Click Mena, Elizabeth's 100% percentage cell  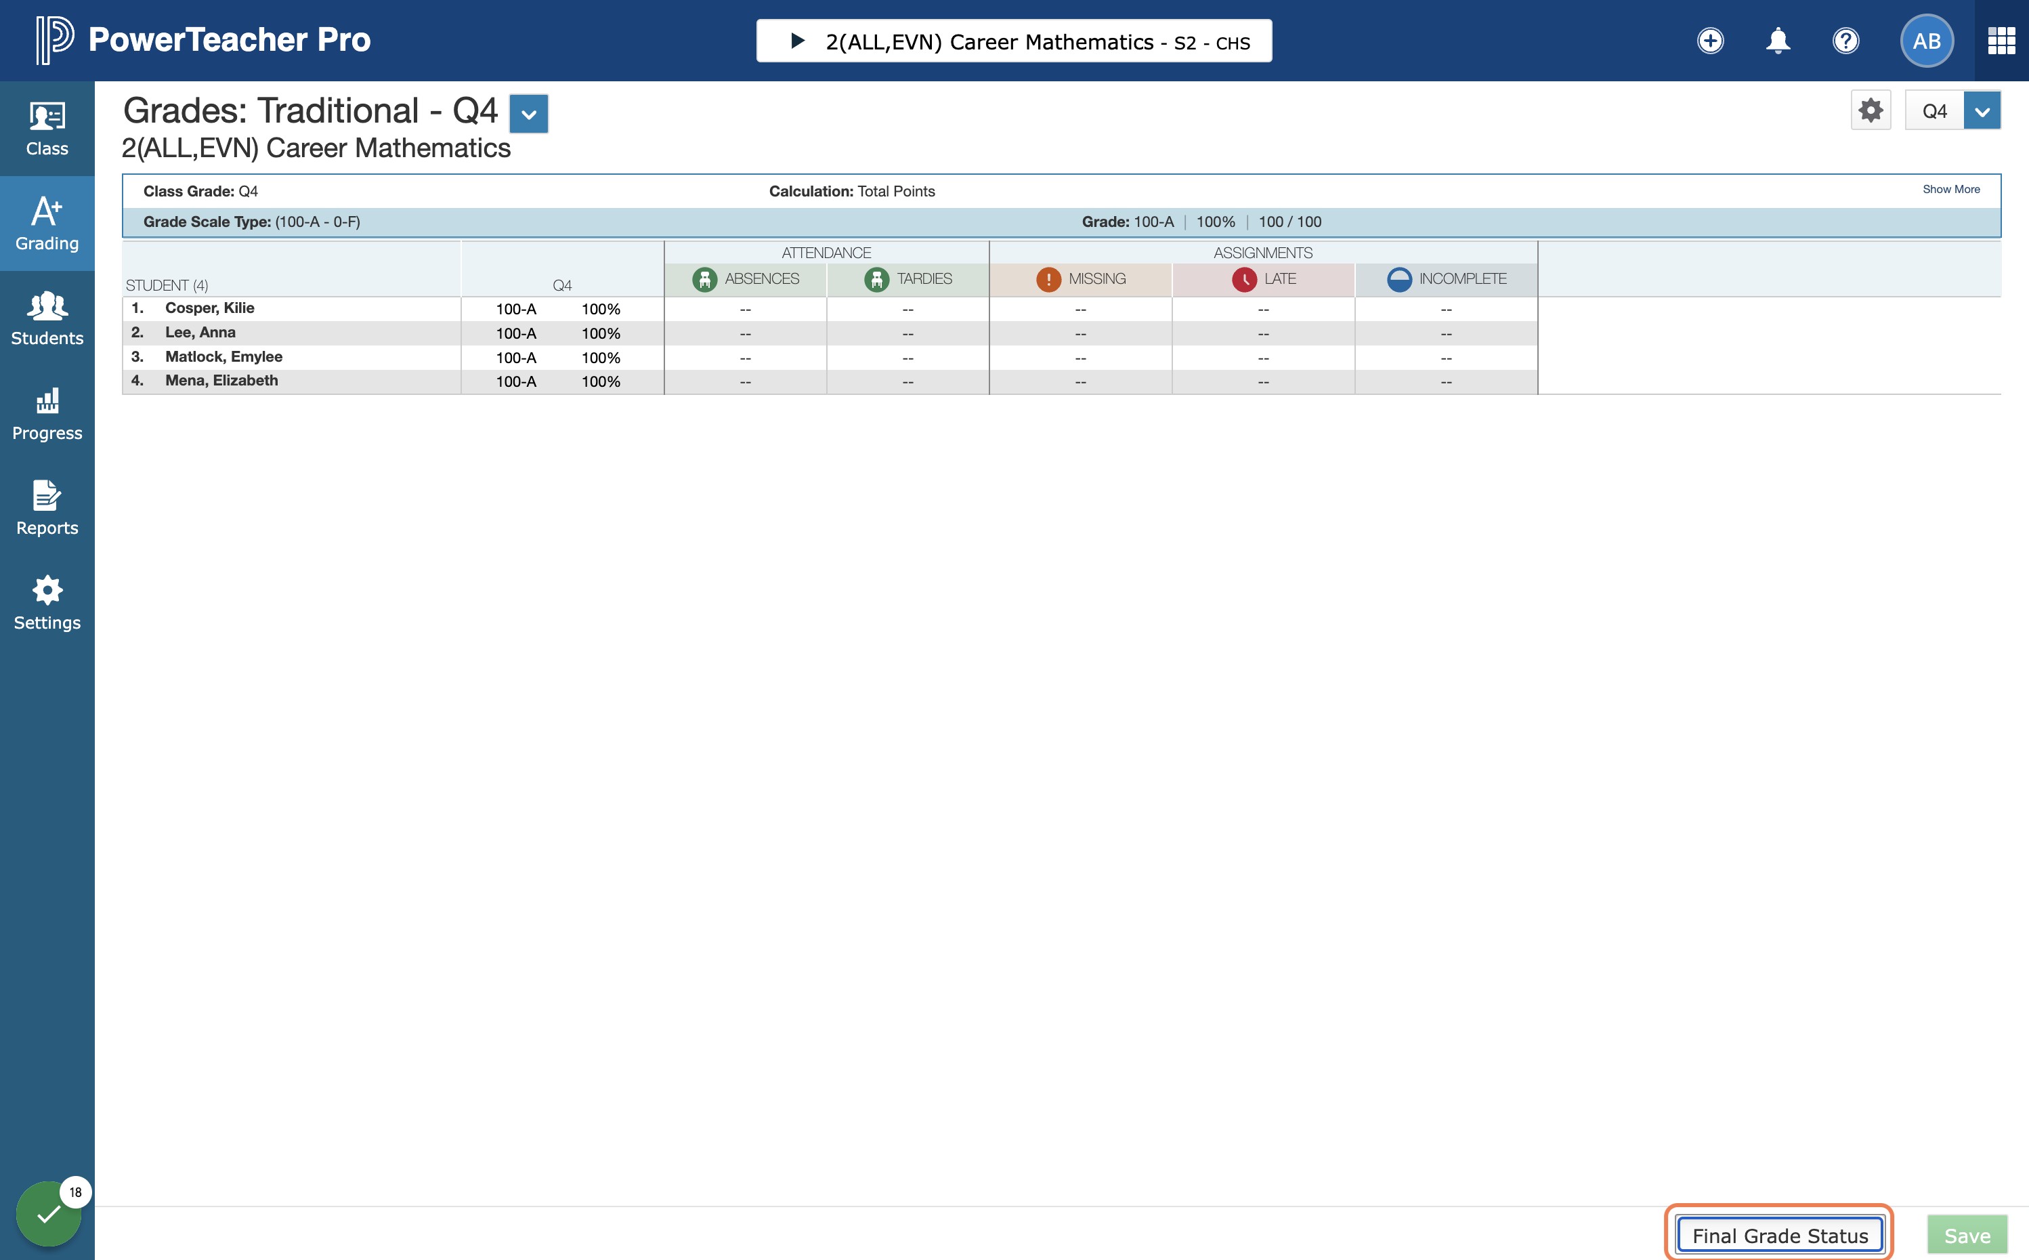601,381
